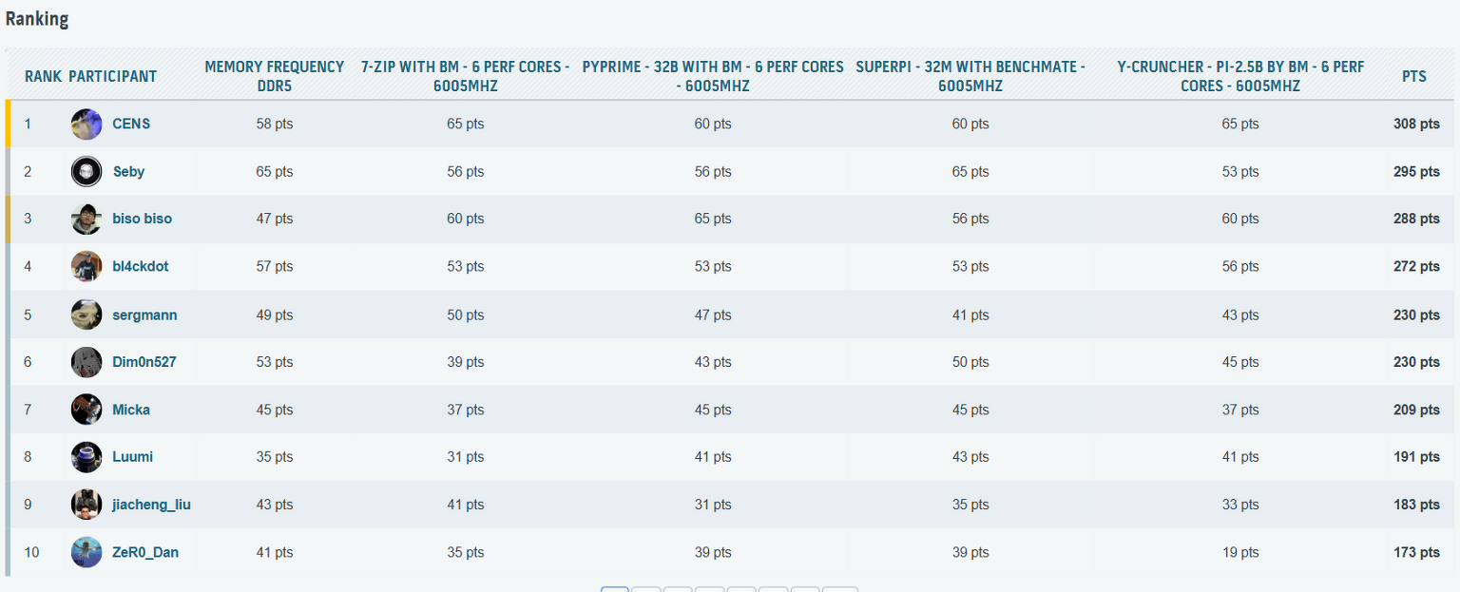
Task: Open Dim0n527's avatar image
Action: click(x=86, y=362)
